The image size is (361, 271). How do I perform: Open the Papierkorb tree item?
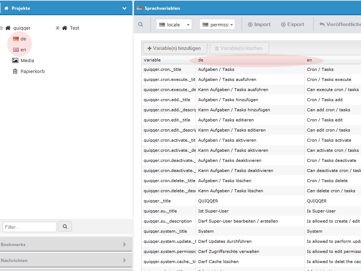(x=33, y=71)
